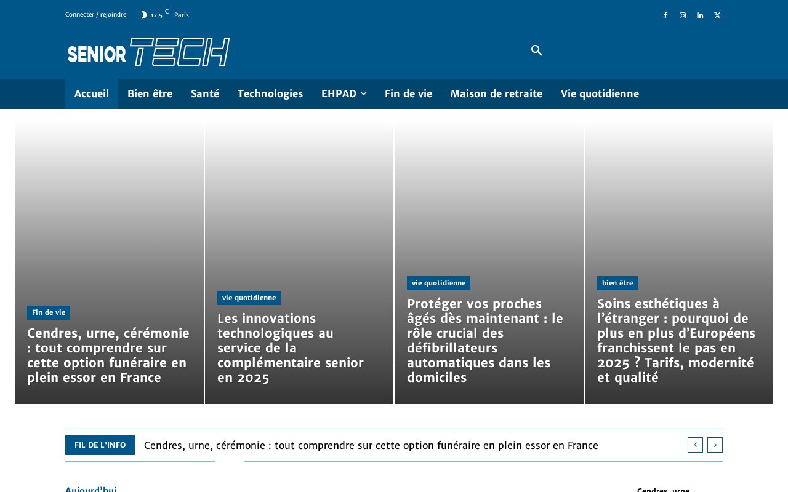Open the Technologies menu item
Screen dimensions: 788x492
coord(270,93)
